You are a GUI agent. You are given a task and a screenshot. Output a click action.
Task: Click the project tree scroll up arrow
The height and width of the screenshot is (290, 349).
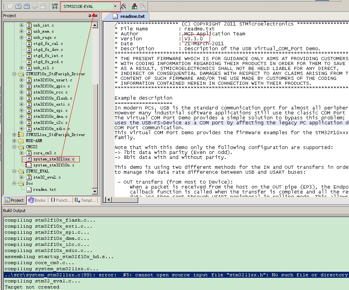95,25
